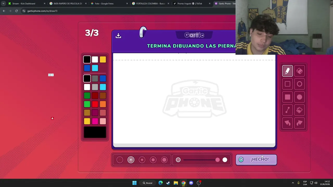Pick the dark magenta color swatch

click(95, 113)
